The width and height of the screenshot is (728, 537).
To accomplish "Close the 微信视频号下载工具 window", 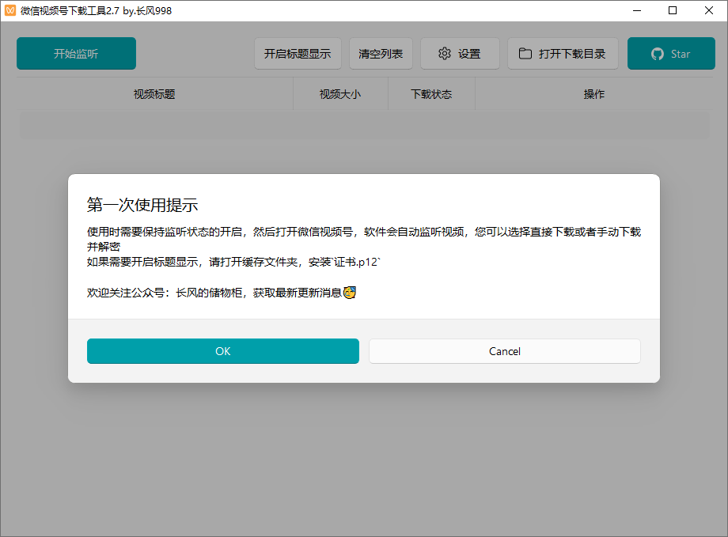I will [708, 10].
